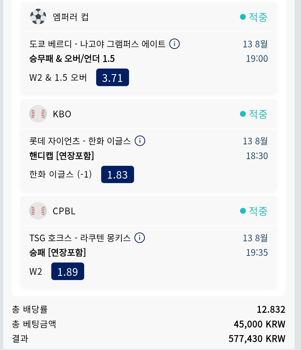
Task: Tap the 적중 status dot on KBO
Action: (243, 114)
